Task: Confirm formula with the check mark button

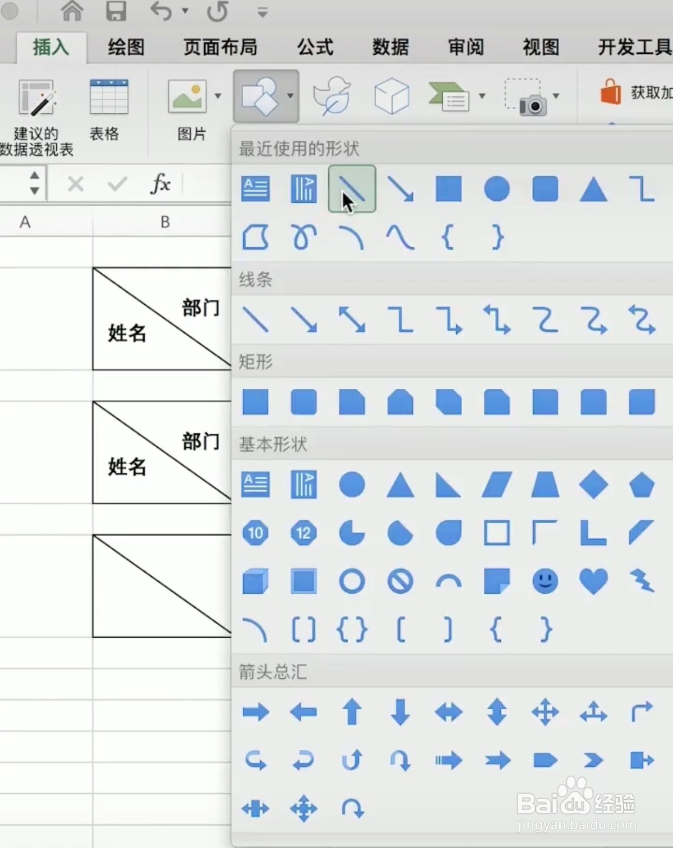Action: [116, 184]
